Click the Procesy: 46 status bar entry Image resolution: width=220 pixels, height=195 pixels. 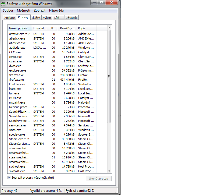point(10,191)
